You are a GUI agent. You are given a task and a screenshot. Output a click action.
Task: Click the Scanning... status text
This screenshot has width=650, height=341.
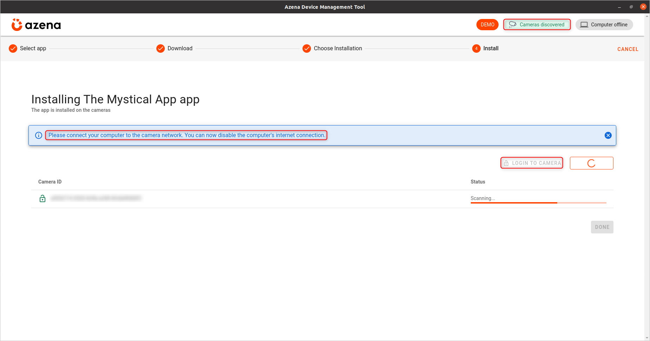tap(483, 198)
